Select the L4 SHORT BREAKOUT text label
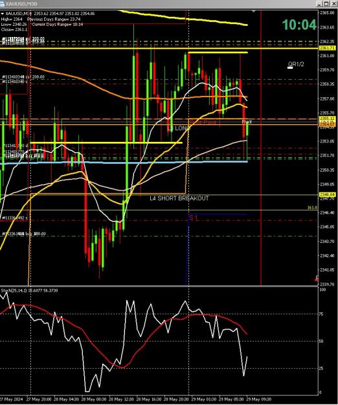Image resolution: width=338 pixels, height=405 pixels. 179,198
